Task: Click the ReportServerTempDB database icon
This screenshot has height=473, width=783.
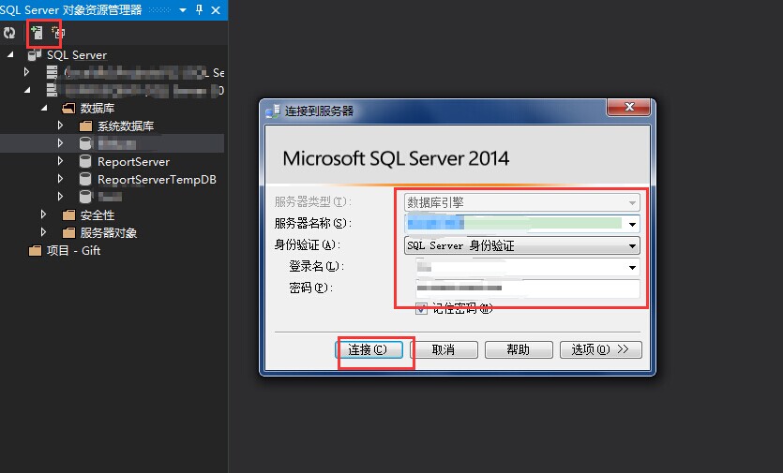Action: [x=85, y=179]
